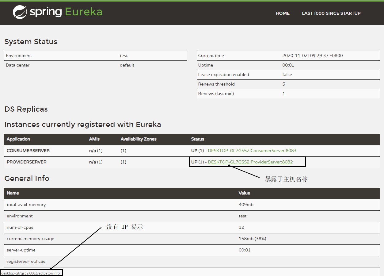Open the ProviderServer:8082 instance link
Image resolution: width=384 pixels, height=276 pixels.
coord(250,162)
